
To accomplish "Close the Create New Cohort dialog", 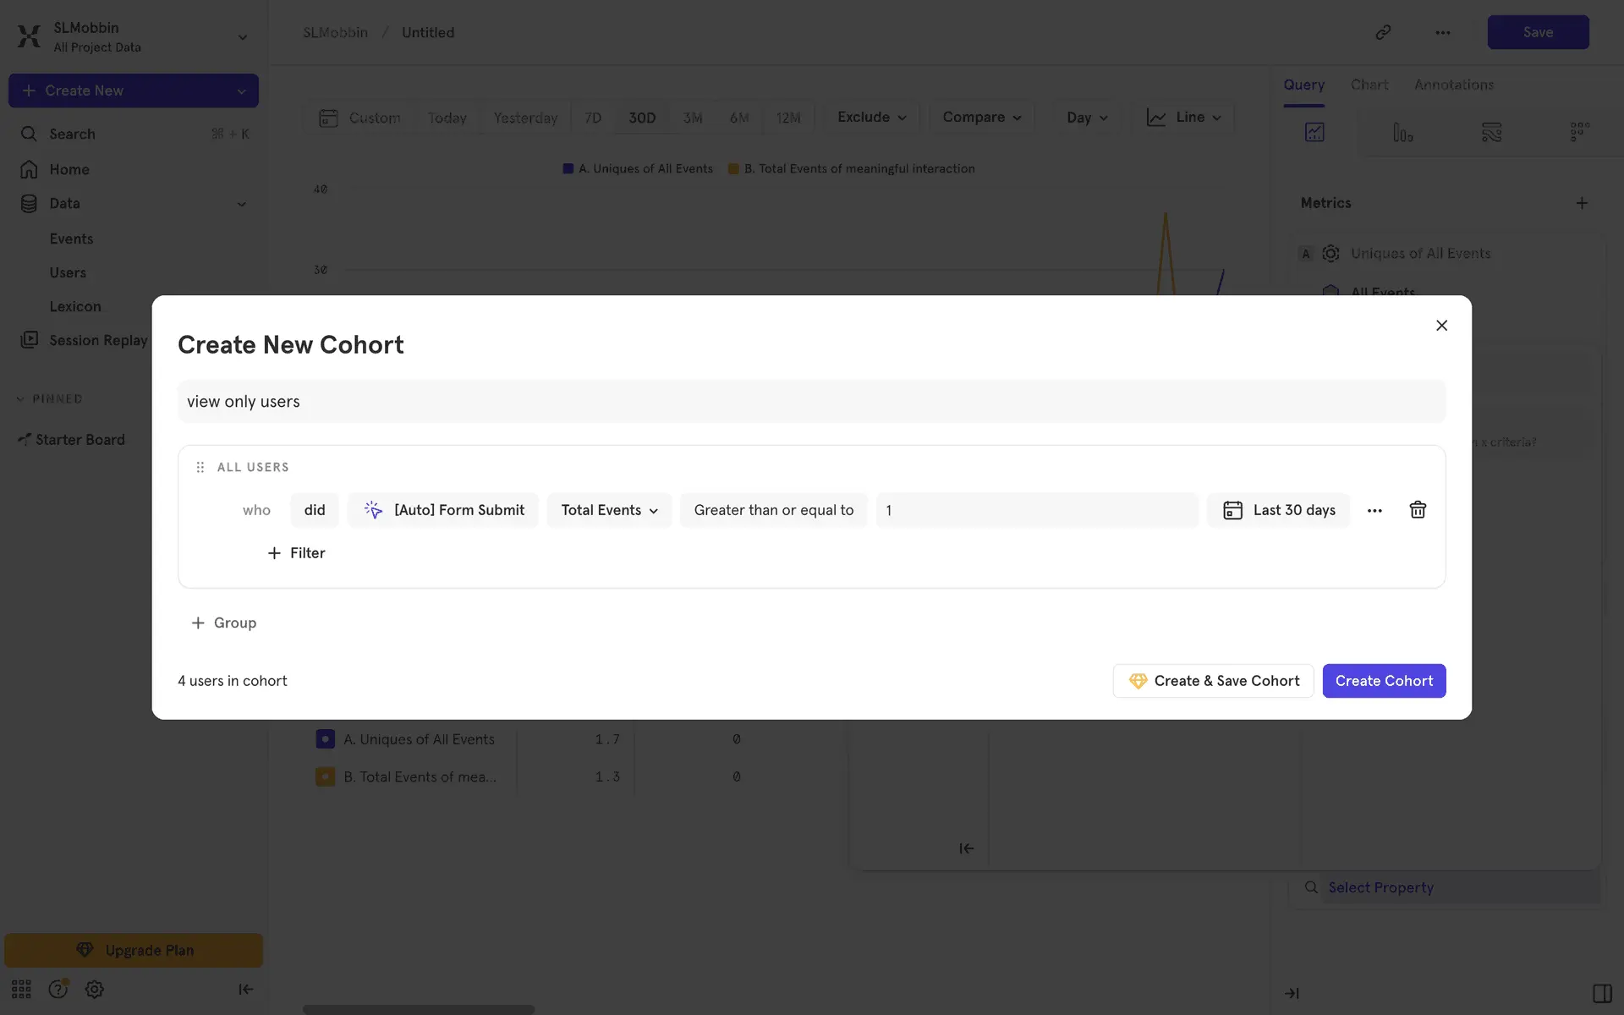I will pos(1441,326).
